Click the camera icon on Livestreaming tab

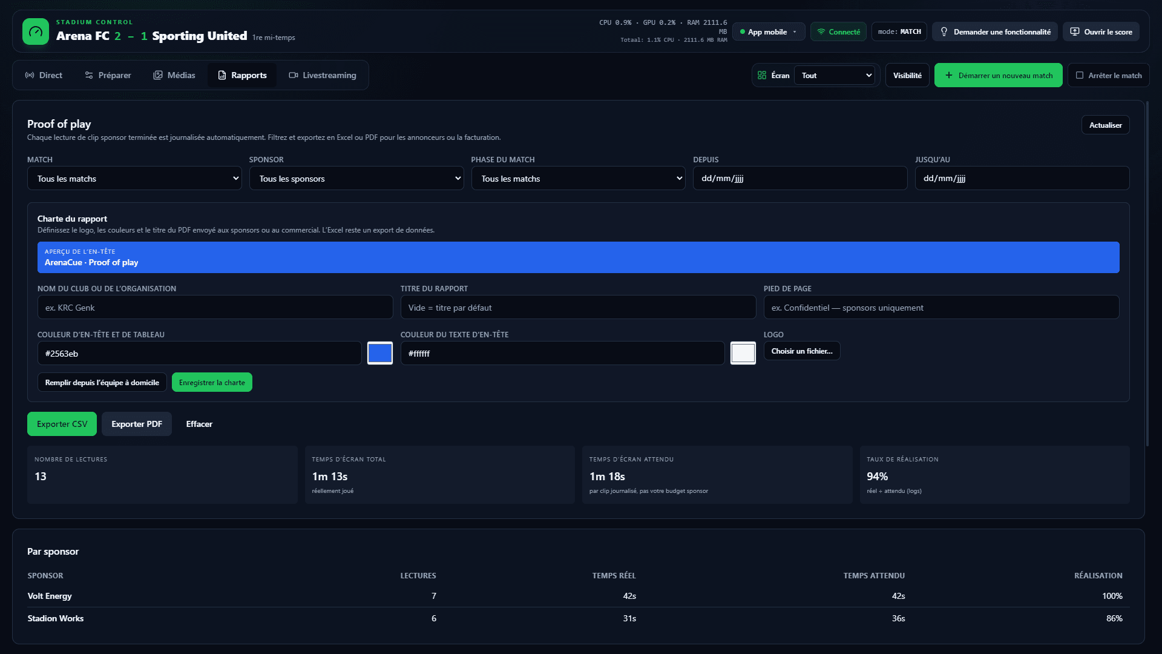[x=294, y=75]
